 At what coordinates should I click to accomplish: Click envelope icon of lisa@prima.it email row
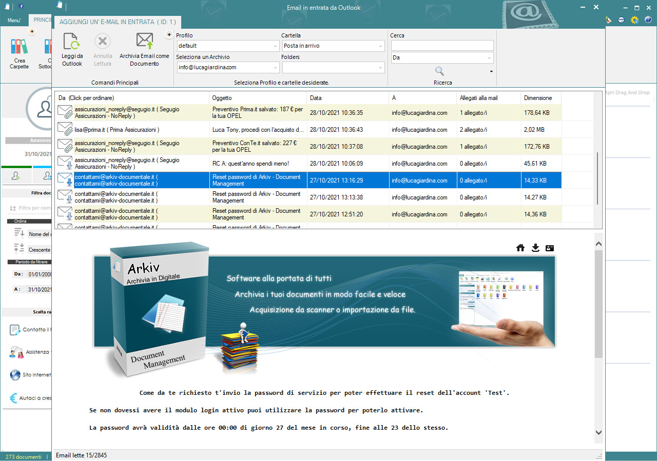[65, 129]
